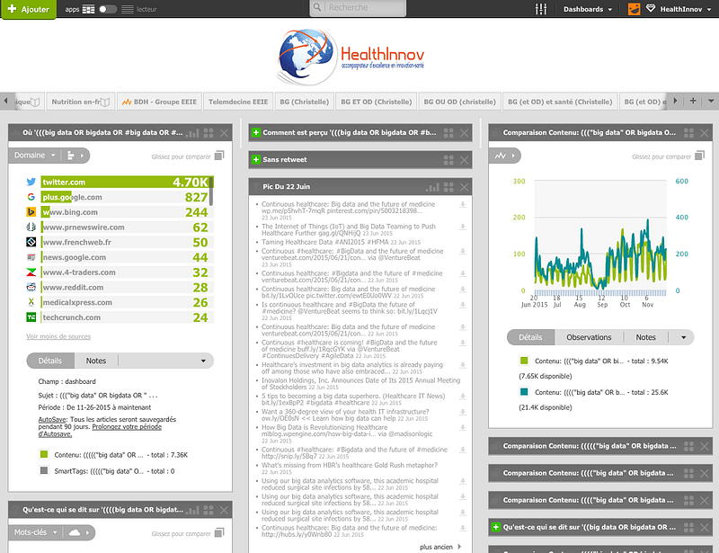This screenshot has width=719, height=553.
Task: Open Notes tab in Domaine widget
Action: pos(96,361)
